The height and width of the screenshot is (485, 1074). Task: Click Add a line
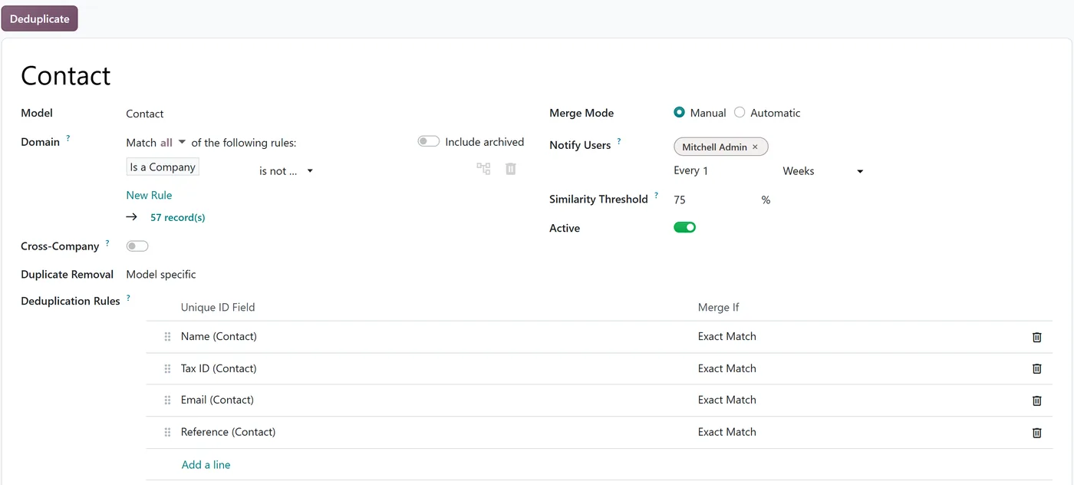(x=206, y=464)
